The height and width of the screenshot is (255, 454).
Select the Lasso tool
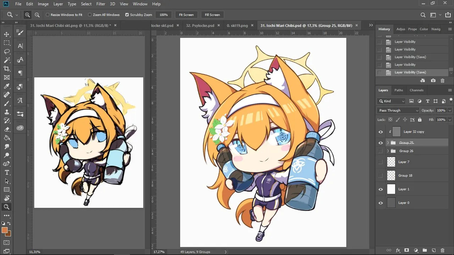(7, 51)
